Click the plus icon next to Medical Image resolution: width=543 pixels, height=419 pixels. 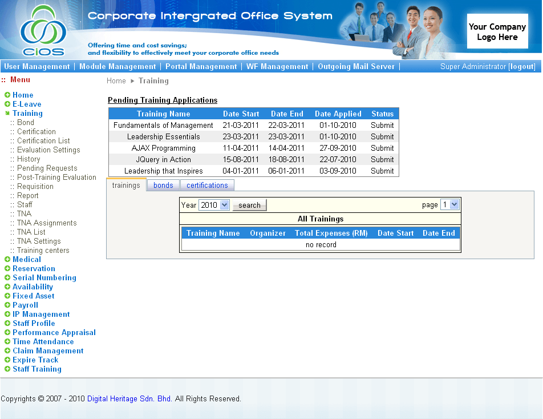coord(7,260)
